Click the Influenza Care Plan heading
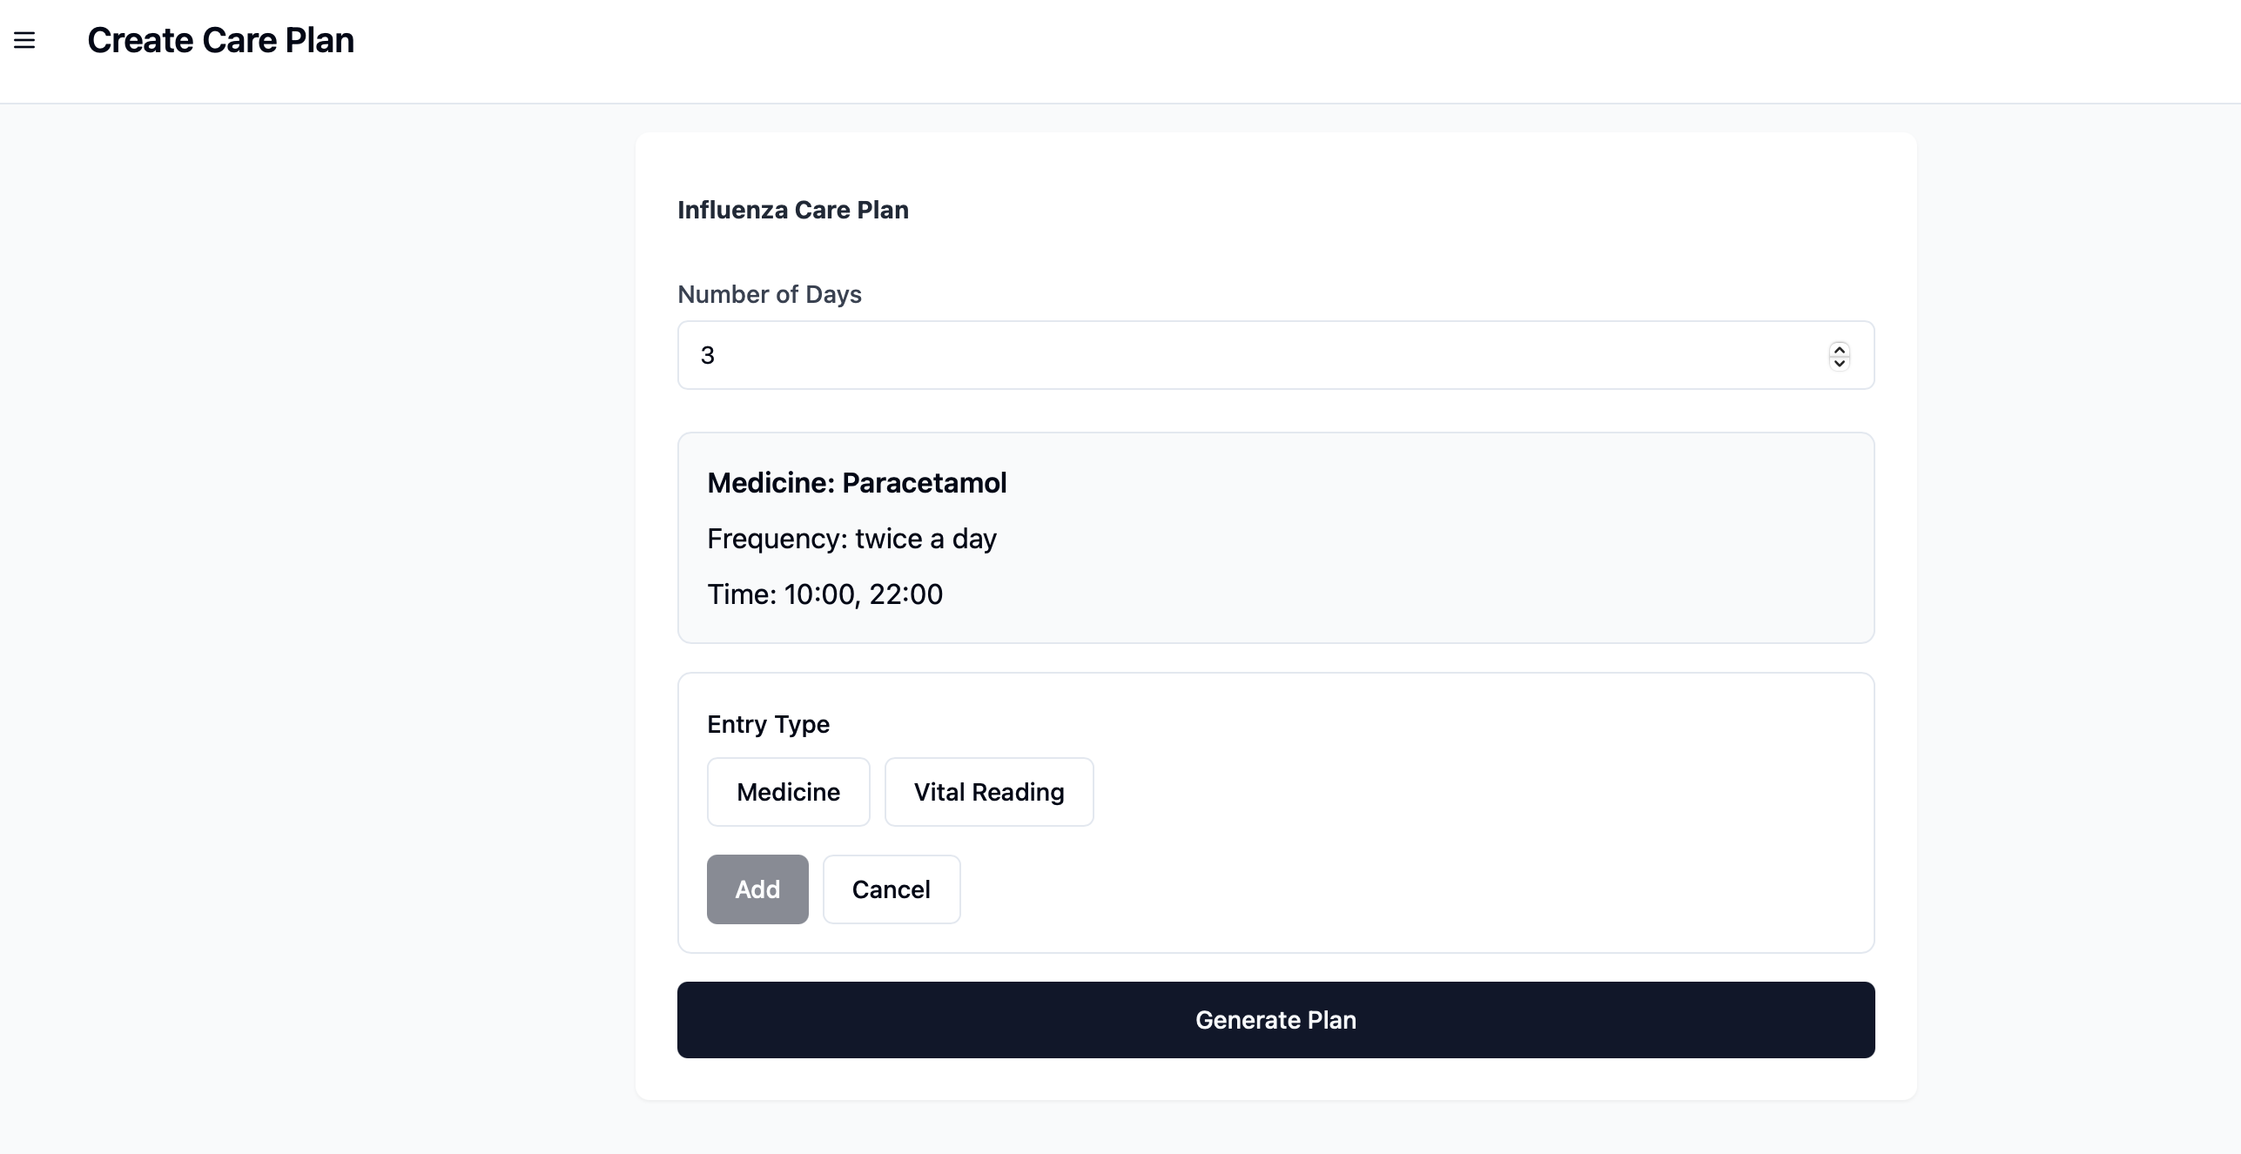The image size is (2241, 1154). [792, 210]
